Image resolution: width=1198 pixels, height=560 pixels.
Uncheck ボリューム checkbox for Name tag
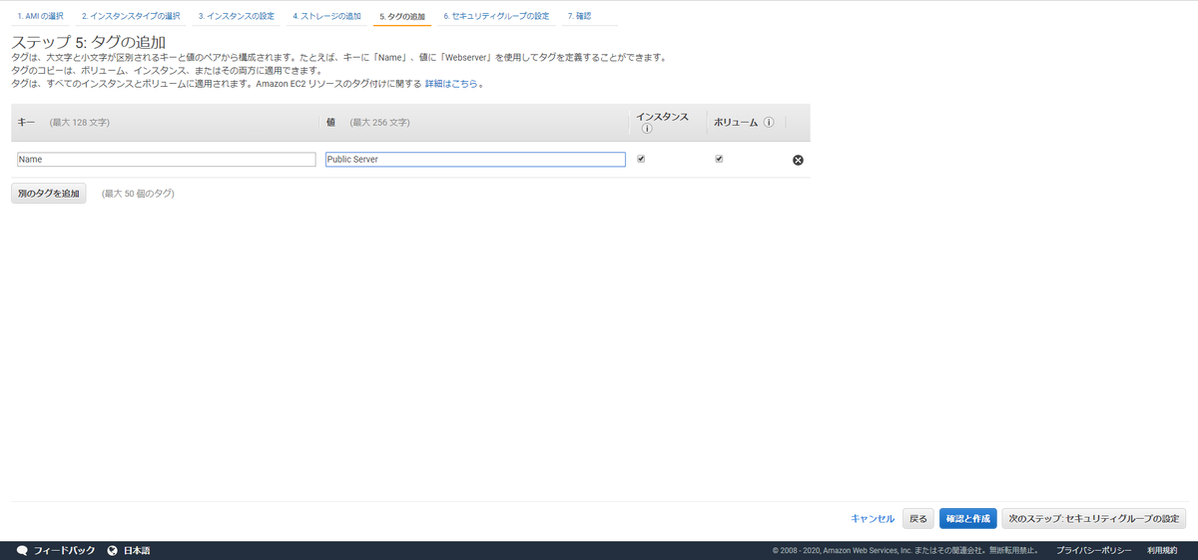pyautogui.click(x=719, y=159)
